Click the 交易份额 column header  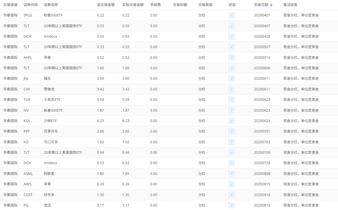coord(180,5)
